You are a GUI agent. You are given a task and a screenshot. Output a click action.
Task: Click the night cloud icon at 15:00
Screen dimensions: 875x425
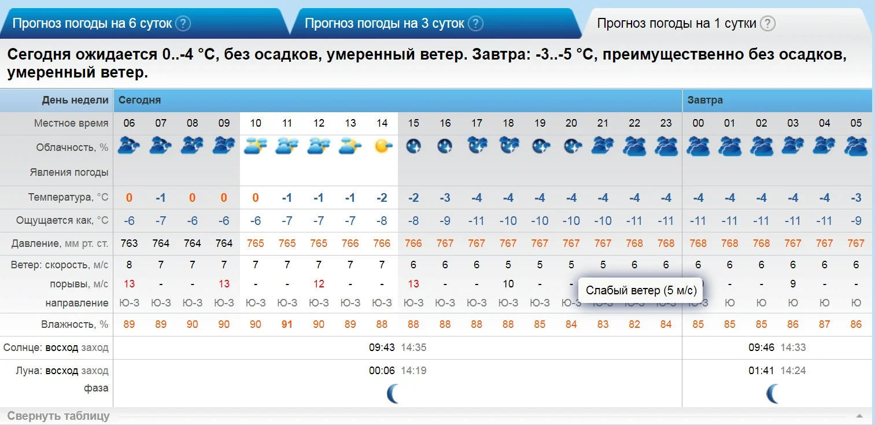[413, 145]
